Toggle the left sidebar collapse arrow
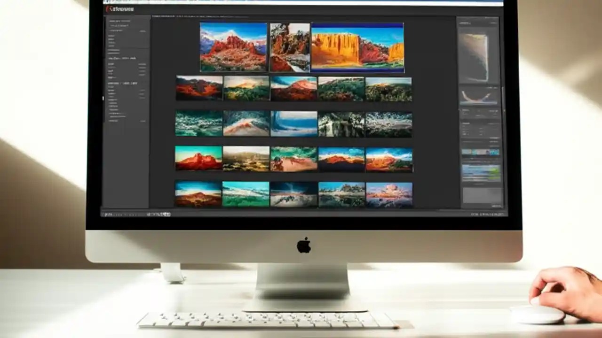The image size is (602, 338). pos(103,99)
